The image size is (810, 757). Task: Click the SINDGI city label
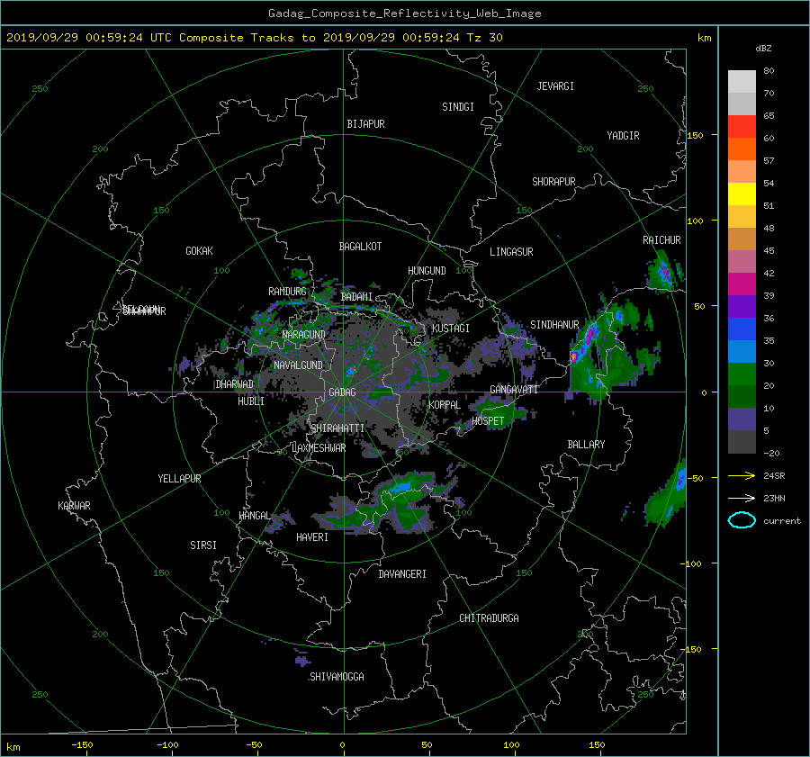[458, 107]
